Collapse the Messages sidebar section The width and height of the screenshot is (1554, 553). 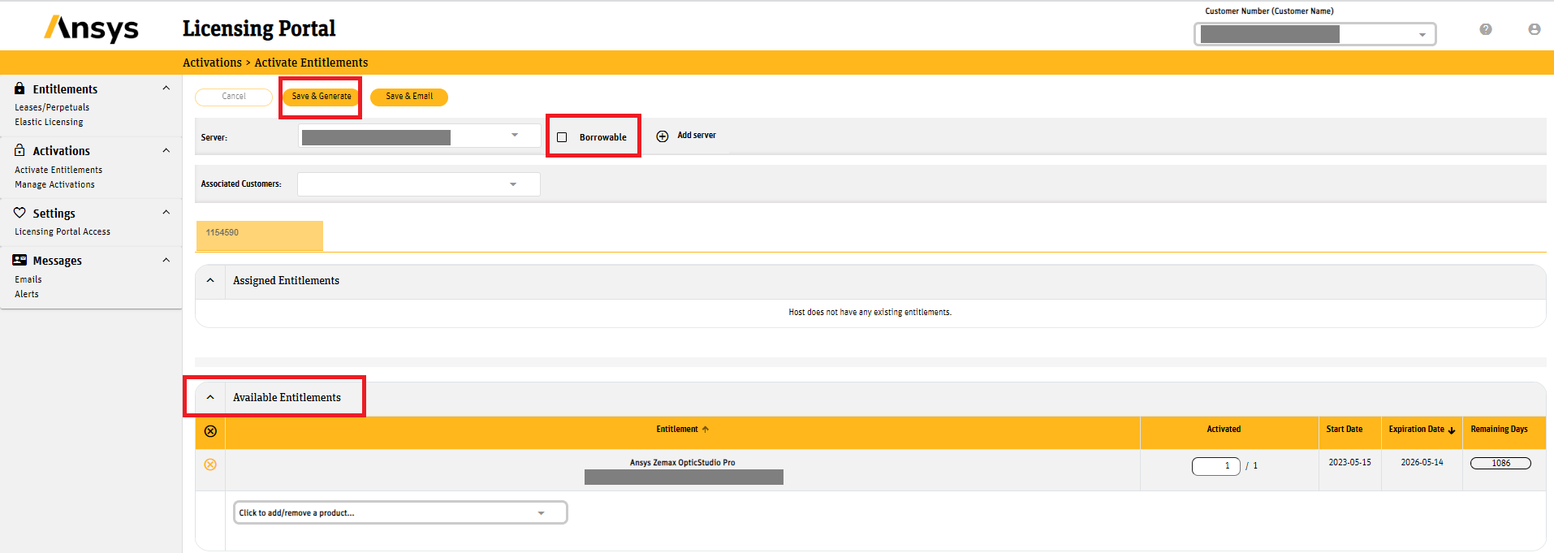[166, 260]
